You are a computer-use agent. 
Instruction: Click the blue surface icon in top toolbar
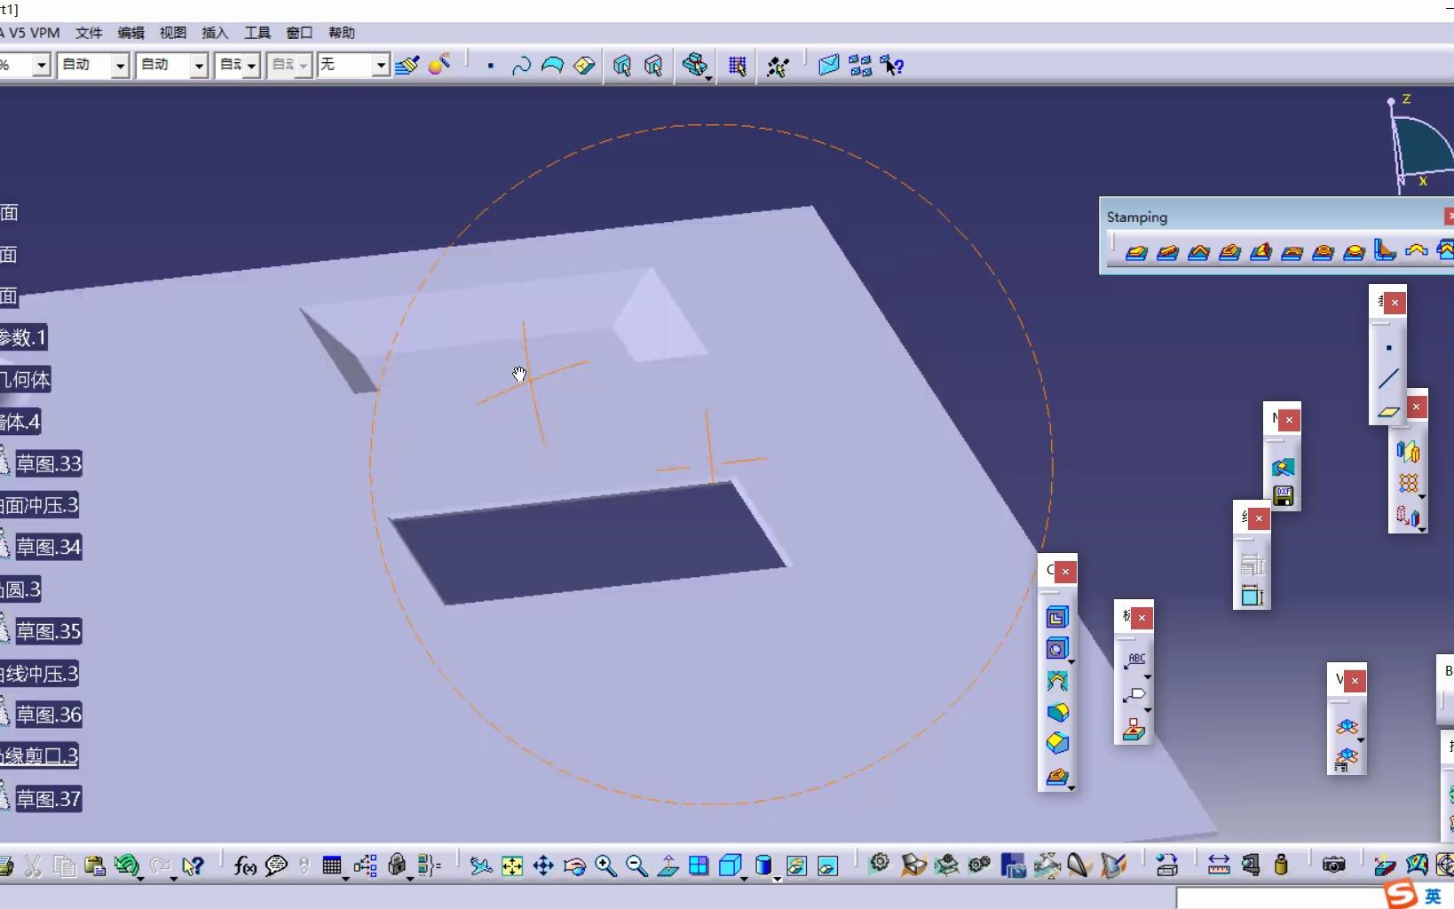pos(552,66)
